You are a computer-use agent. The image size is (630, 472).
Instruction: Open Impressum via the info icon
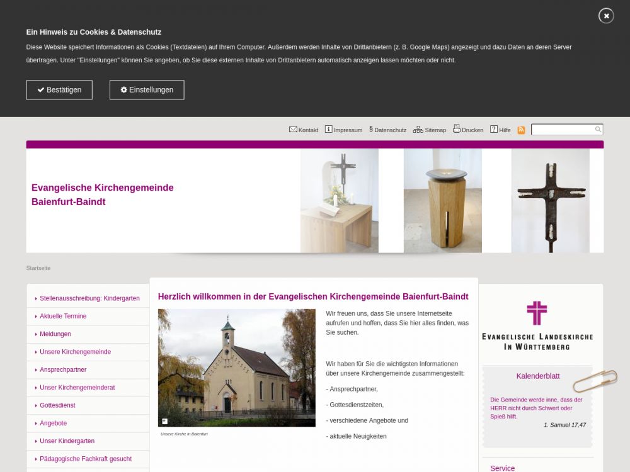click(x=328, y=130)
